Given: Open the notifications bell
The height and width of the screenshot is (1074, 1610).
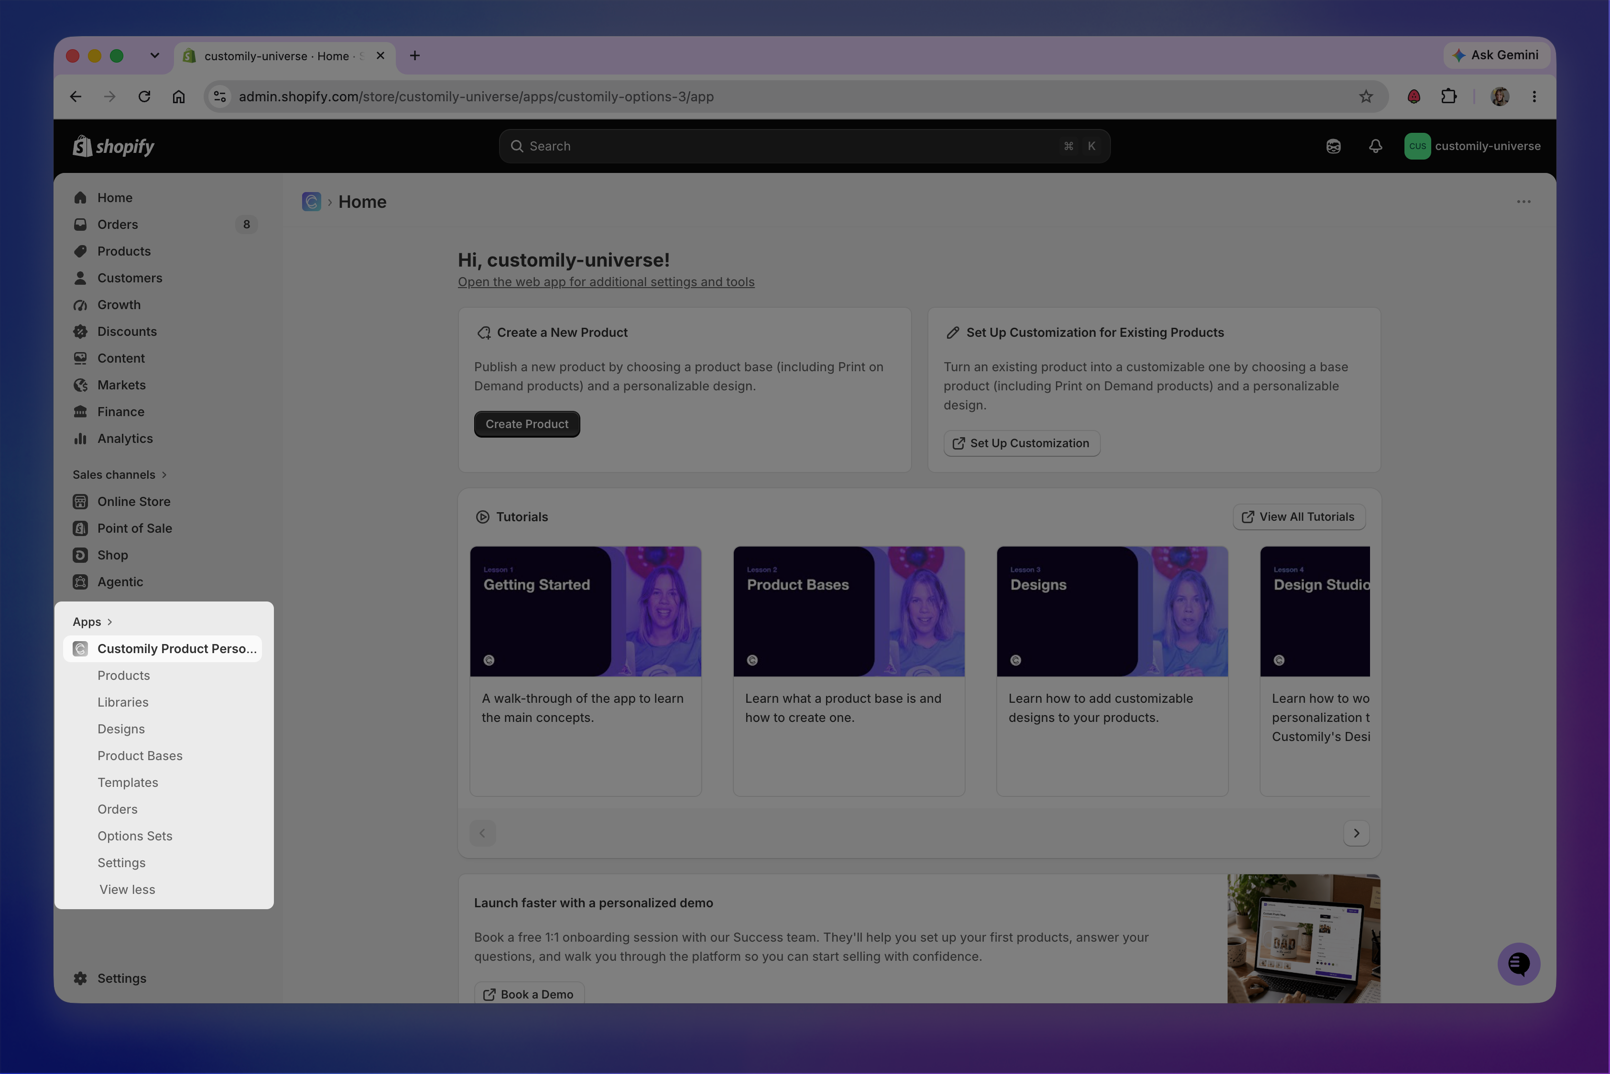Looking at the screenshot, I should [x=1375, y=146].
